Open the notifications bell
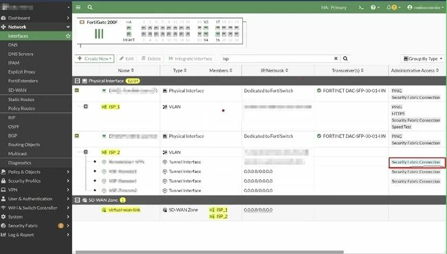447x254 pixels. coord(393,8)
